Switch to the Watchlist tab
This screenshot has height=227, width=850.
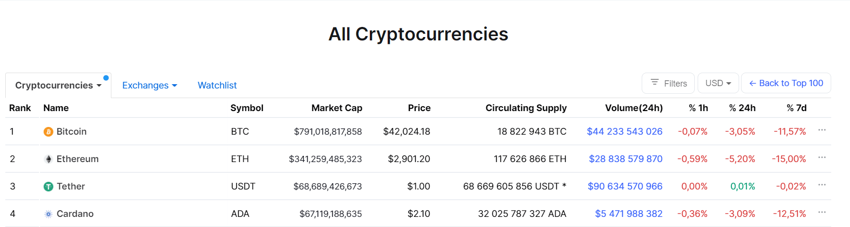(x=217, y=86)
